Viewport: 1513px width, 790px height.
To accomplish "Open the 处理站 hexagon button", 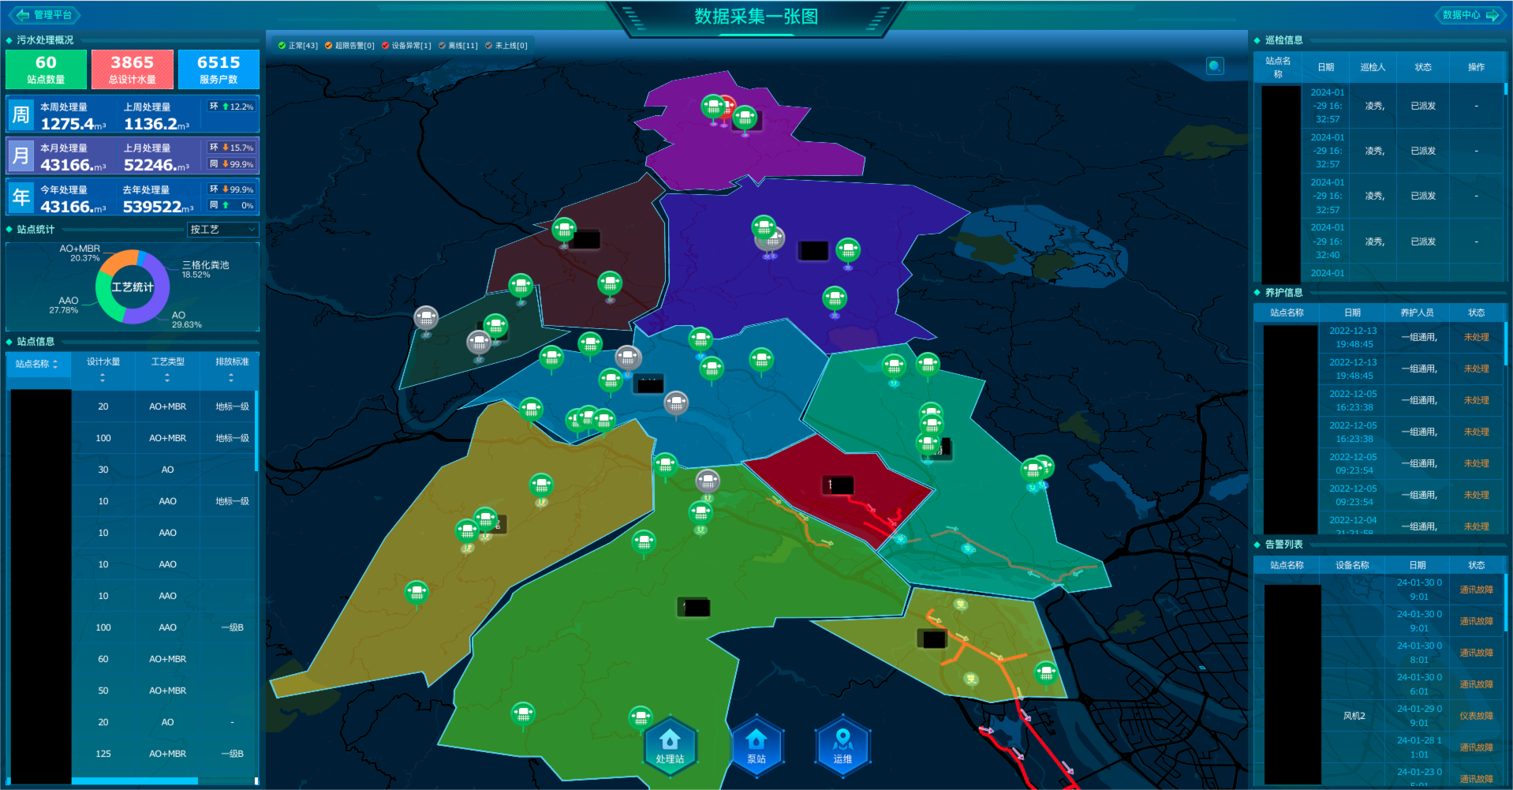I will (x=670, y=746).
